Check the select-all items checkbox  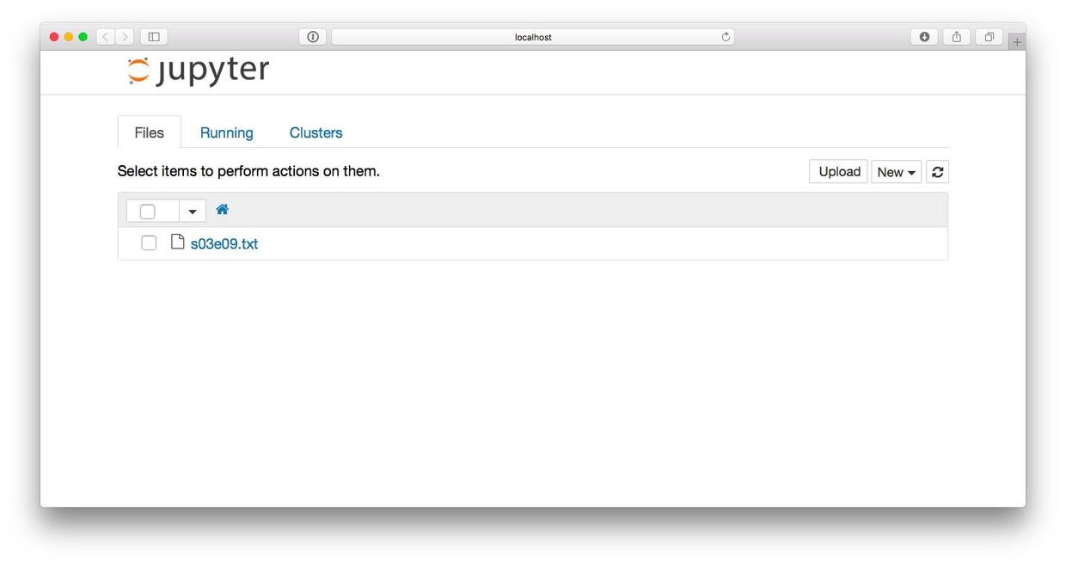point(148,211)
